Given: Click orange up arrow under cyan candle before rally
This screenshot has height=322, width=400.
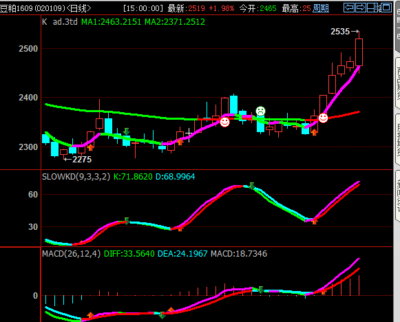Looking at the screenshot, I should click(314, 132).
